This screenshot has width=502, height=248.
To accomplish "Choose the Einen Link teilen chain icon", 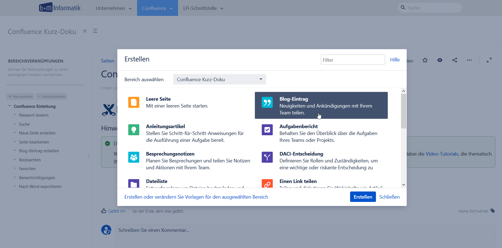I will (x=267, y=183).
